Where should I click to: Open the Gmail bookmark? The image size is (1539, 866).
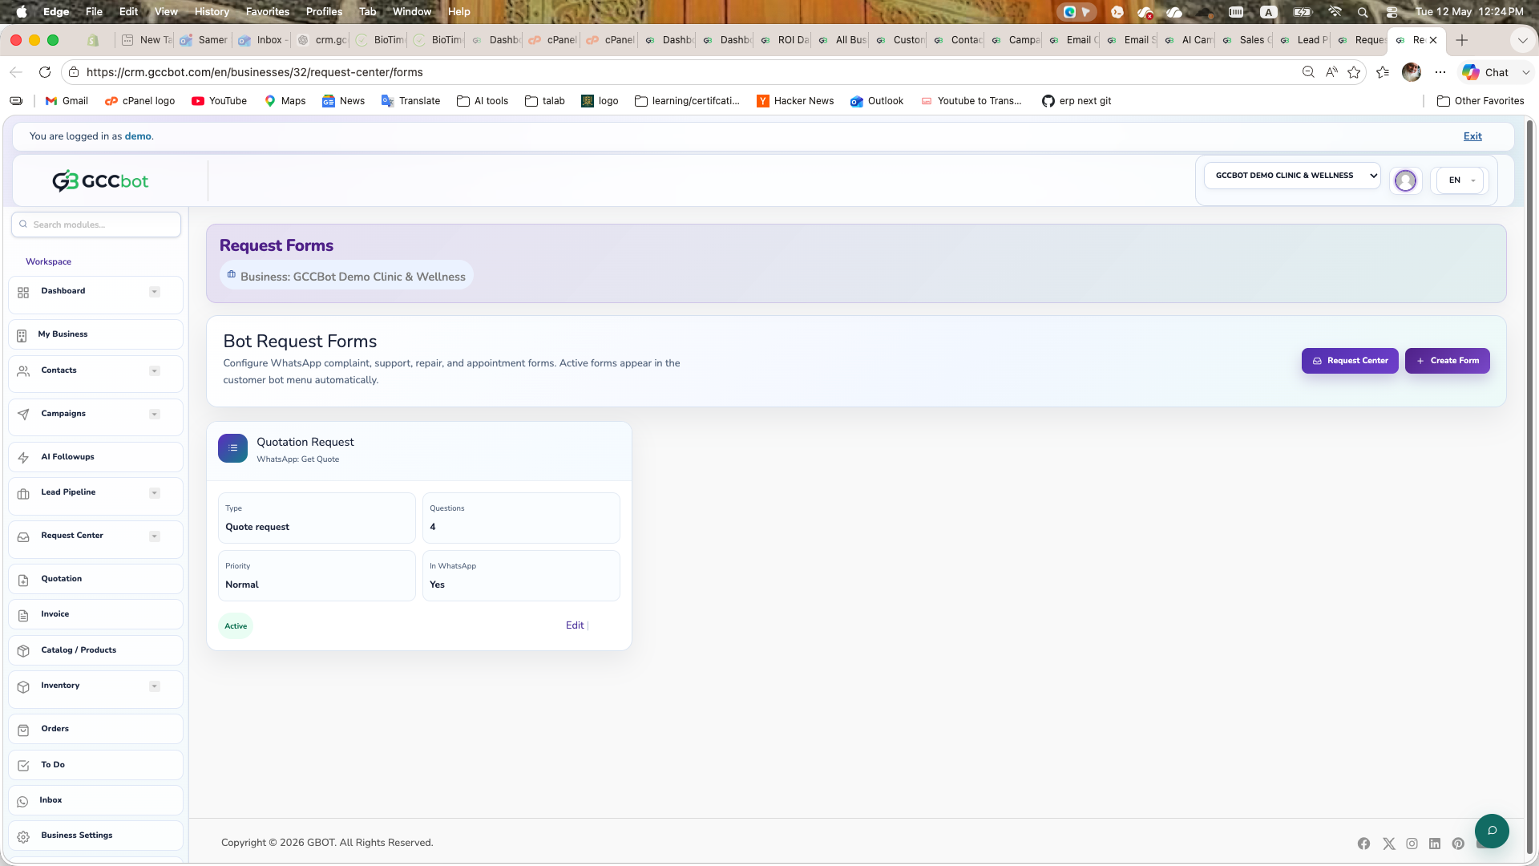(x=67, y=101)
